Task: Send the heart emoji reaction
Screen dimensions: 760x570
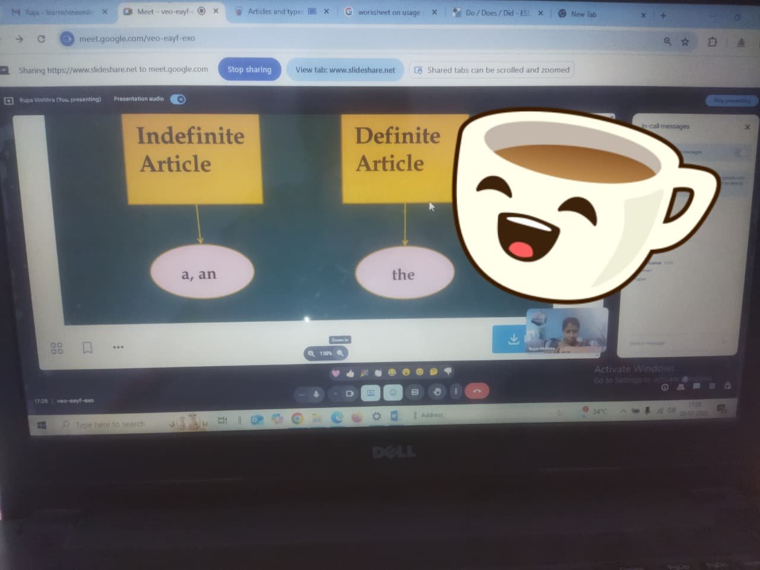Action: [x=335, y=373]
